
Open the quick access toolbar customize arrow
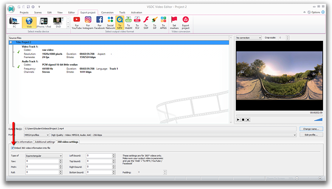point(39,7)
